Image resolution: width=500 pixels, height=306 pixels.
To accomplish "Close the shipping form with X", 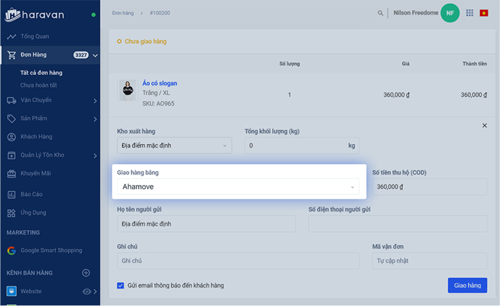I will pyautogui.click(x=484, y=126).
